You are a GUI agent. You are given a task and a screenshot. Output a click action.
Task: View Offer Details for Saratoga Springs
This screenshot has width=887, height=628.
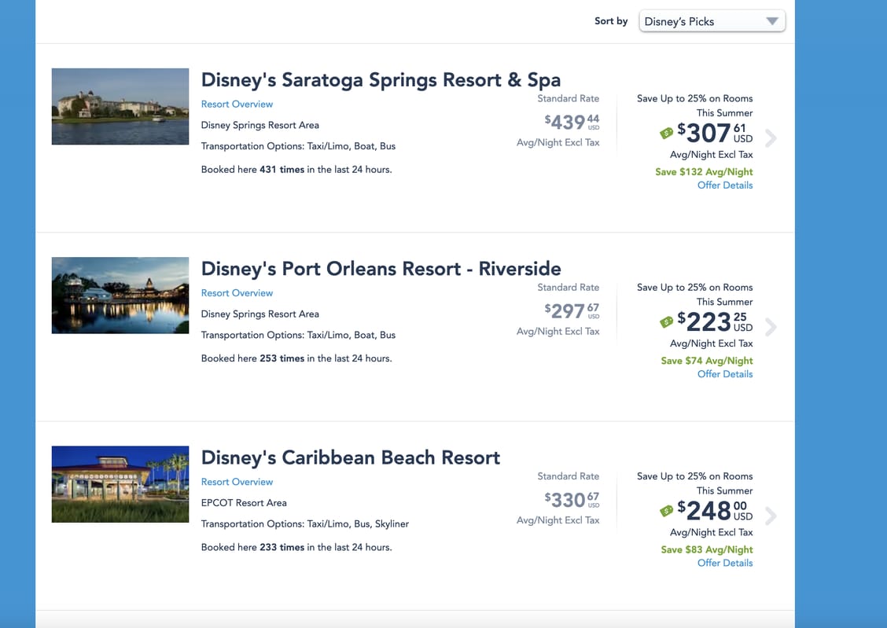[x=725, y=185]
